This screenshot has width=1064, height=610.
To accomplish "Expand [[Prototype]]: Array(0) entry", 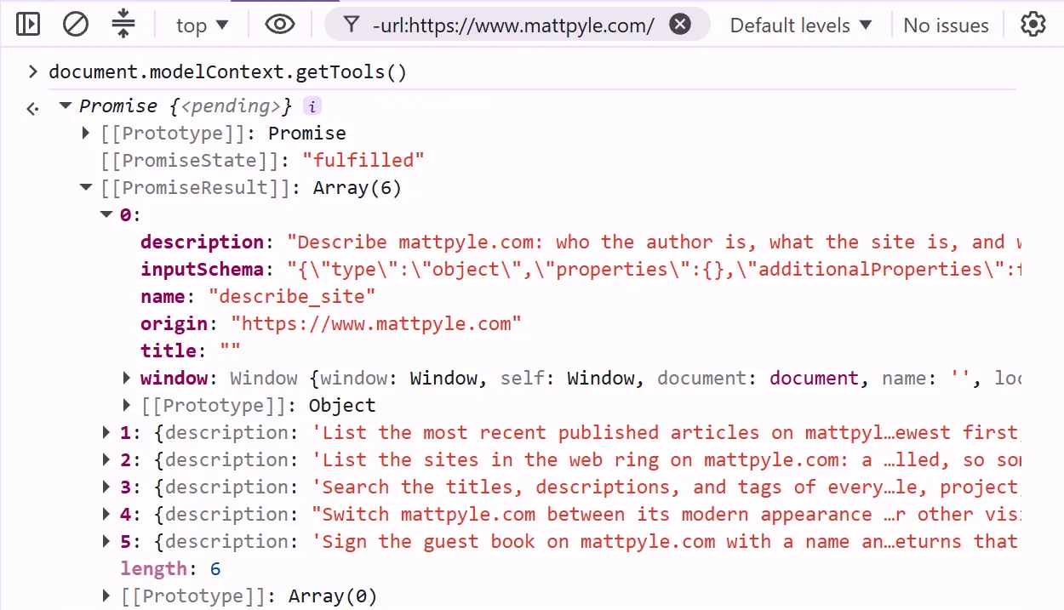I will 106,596.
